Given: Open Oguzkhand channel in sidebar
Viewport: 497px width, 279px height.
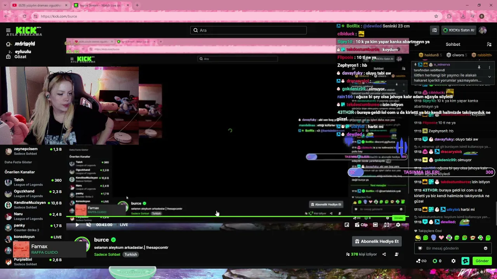Looking at the screenshot, I should pyautogui.click(x=33, y=193).
